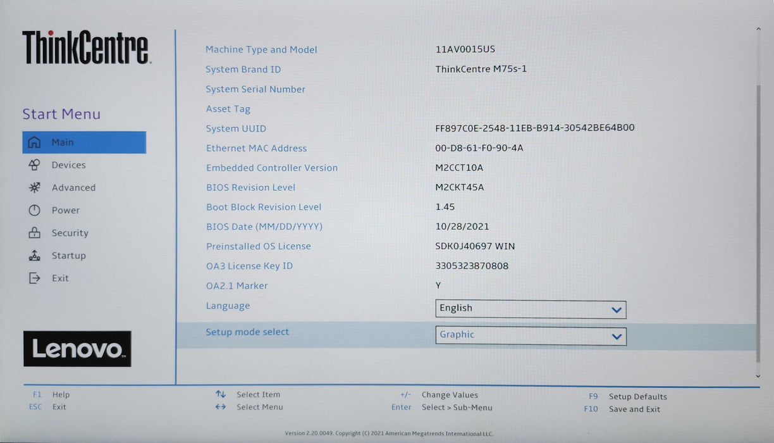Click Setup Defaults (F9)
Viewport: 774px width, 443px height.
coord(637,396)
